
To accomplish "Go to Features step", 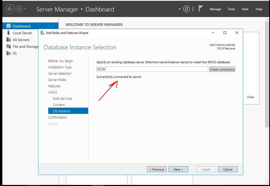I will 54,86.
